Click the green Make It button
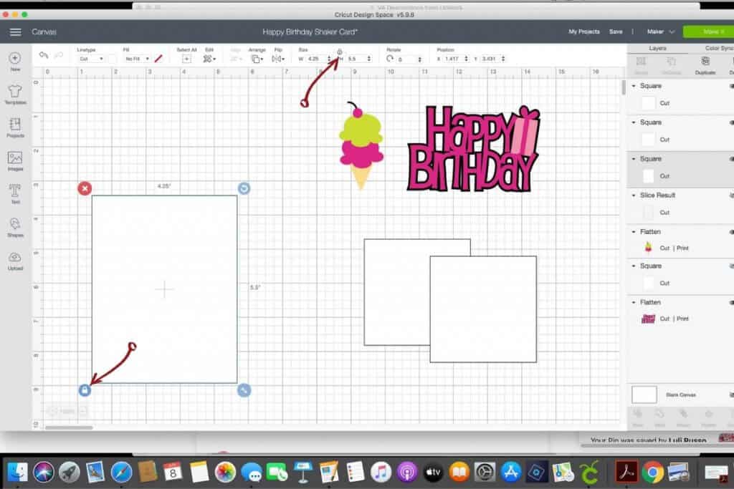 708,32
